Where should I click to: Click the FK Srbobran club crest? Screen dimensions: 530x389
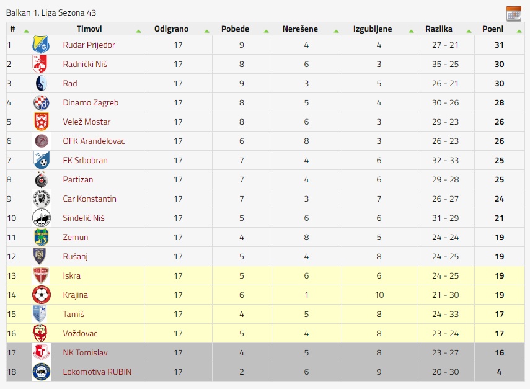coord(42,160)
